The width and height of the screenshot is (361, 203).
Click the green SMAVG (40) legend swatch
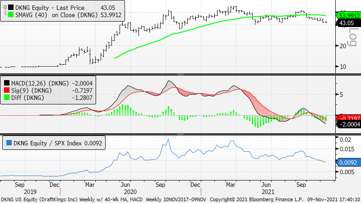coord(10,15)
